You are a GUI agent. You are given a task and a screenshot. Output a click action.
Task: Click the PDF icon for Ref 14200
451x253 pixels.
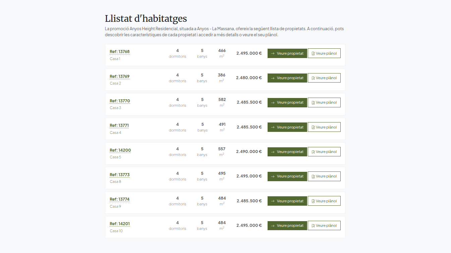[313, 152]
